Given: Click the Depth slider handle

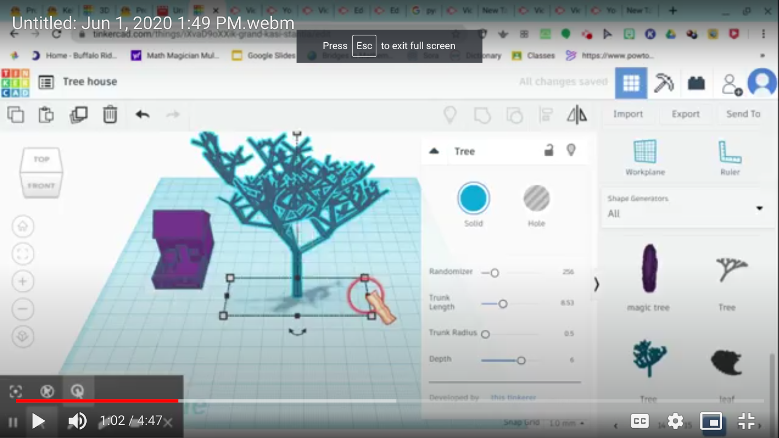Looking at the screenshot, I should [521, 360].
